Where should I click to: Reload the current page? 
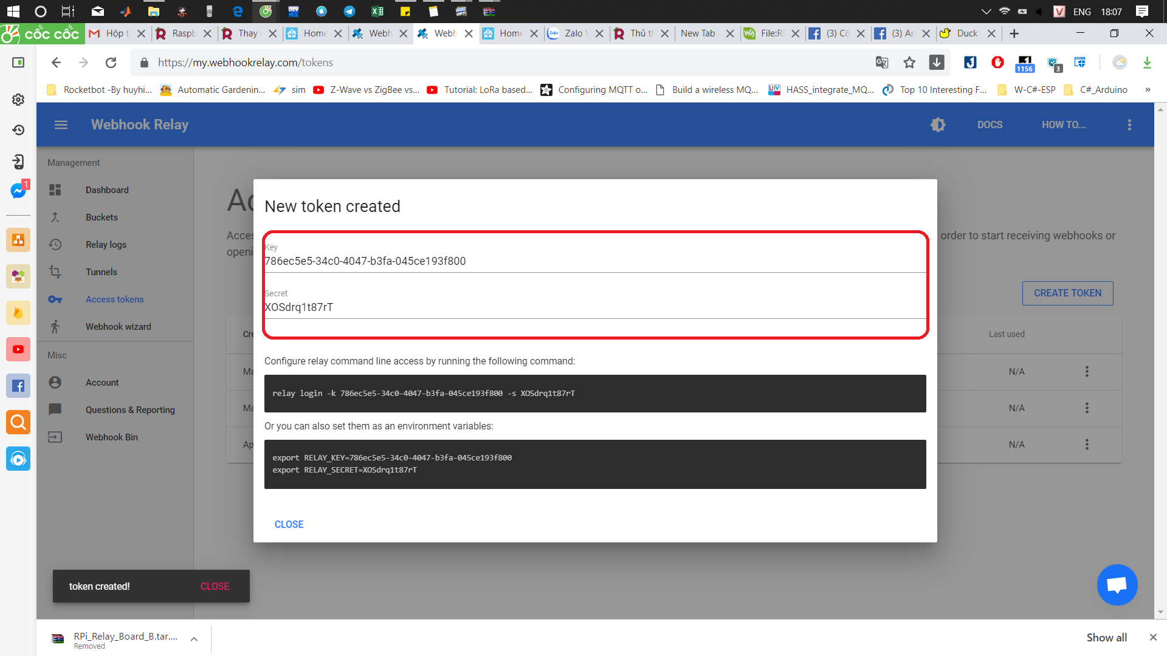click(111, 63)
